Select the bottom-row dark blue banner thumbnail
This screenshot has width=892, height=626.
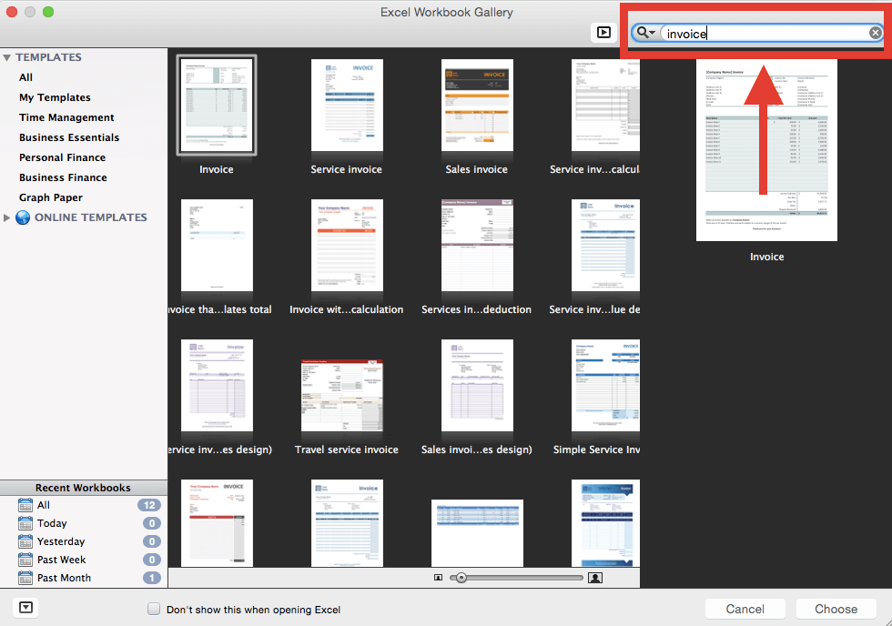pos(605,523)
